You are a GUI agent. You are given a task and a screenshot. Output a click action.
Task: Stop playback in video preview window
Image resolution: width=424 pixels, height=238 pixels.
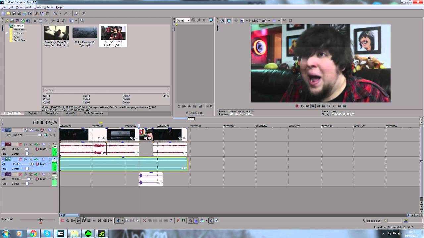pyautogui.click(x=323, y=106)
